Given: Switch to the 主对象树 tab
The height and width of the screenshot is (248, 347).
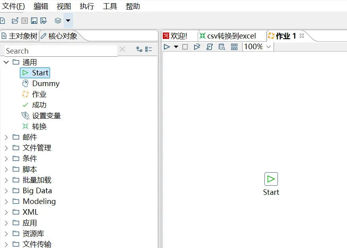Looking at the screenshot, I should pyautogui.click(x=20, y=36).
